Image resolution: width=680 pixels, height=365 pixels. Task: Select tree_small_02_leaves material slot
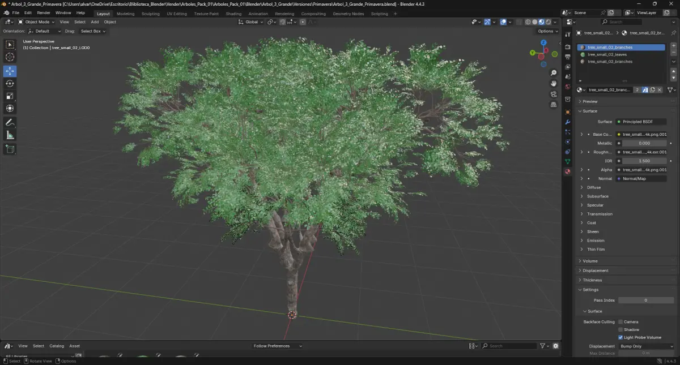607,54
